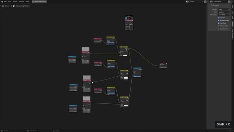
Task: Click the new scene icon beside Scene field
Action: pos(205,1)
